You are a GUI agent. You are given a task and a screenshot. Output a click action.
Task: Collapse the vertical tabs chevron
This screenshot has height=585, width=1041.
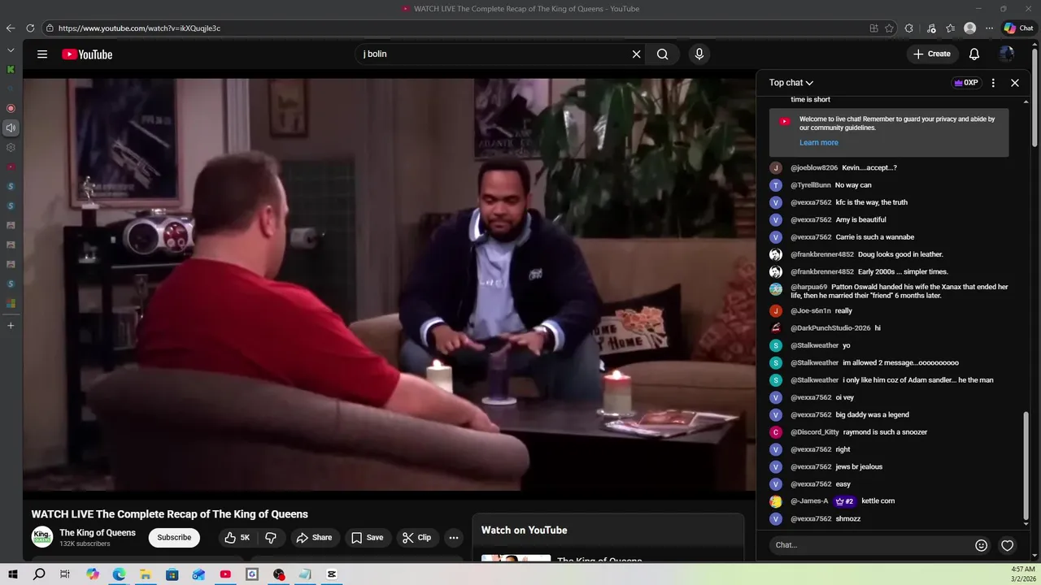[11, 50]
